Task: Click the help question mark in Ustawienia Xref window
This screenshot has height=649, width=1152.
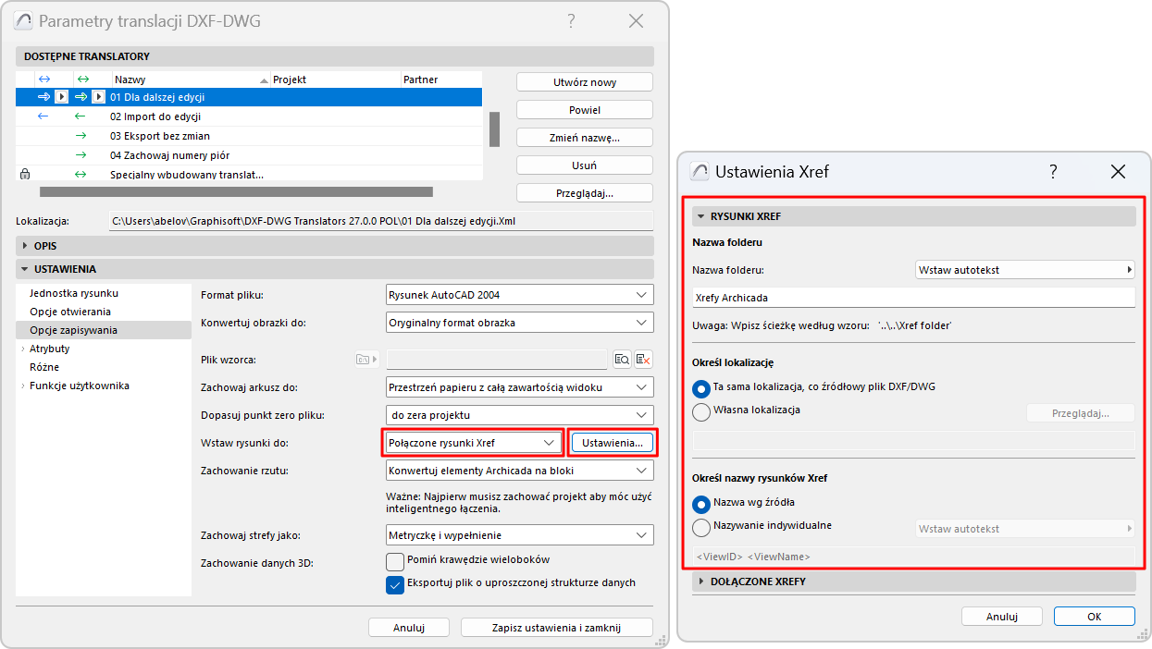Action: (1053, 171)
